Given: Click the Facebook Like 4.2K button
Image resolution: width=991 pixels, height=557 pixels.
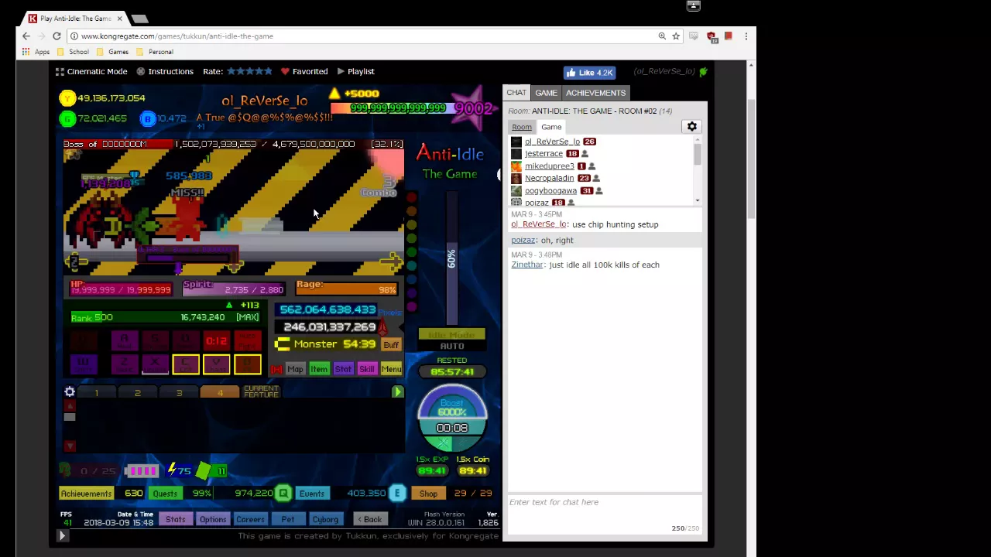Looking at the screenshot, I should coord(589,73).
